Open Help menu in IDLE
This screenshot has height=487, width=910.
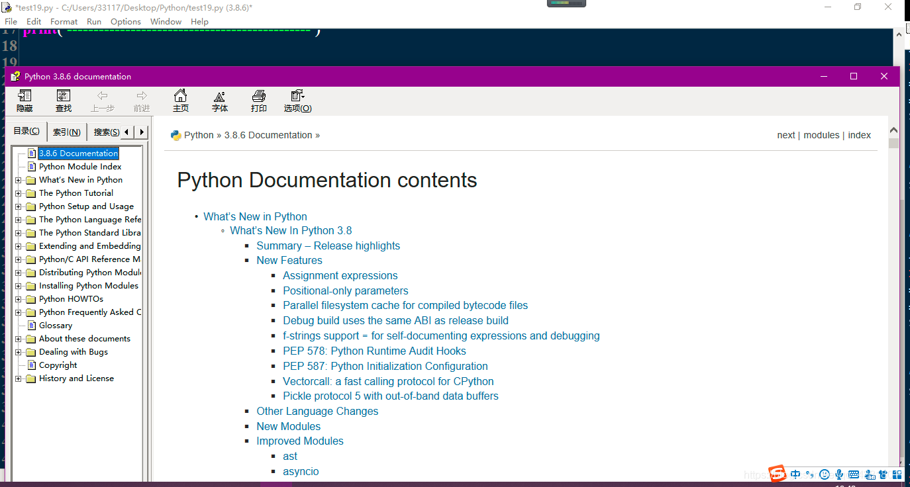(x=199, y=21)
